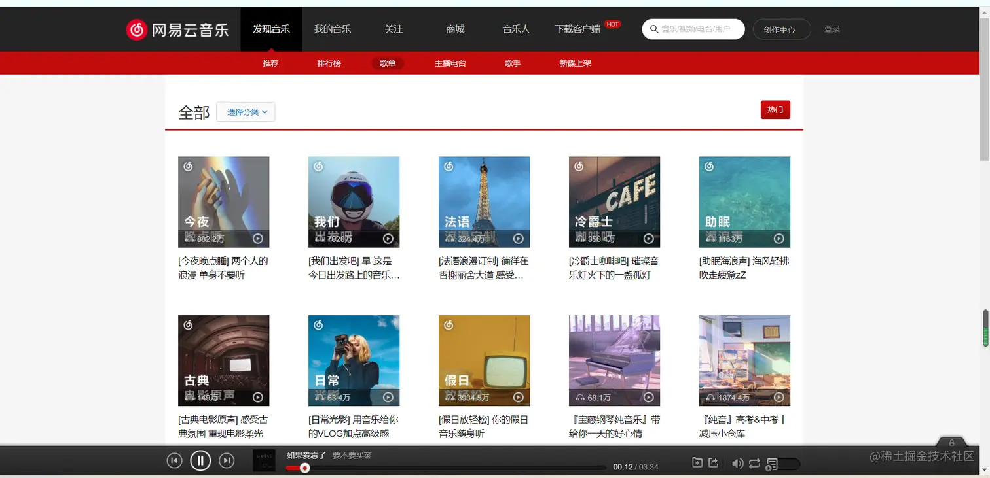Open the 发现音乐 tab
Screen dimensions: 990x478
tap(271, 29)
